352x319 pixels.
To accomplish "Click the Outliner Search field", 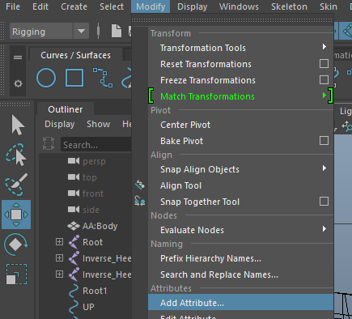I will (96, 144).
